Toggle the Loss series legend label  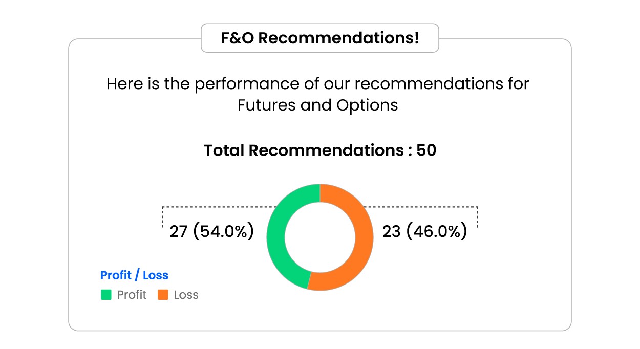[186, 295]
